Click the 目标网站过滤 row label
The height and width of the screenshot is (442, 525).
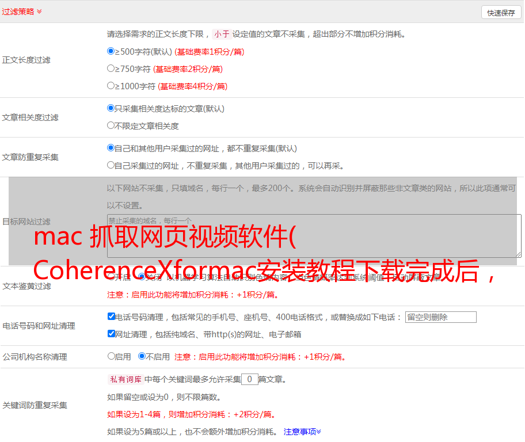pos(26,222)
